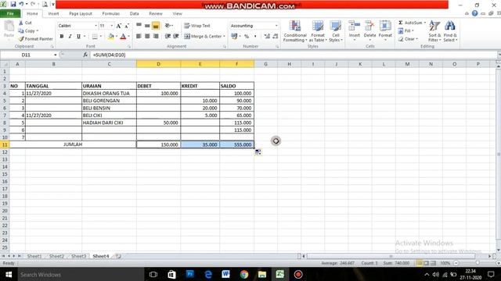Toggle Bold formatting

62,37
